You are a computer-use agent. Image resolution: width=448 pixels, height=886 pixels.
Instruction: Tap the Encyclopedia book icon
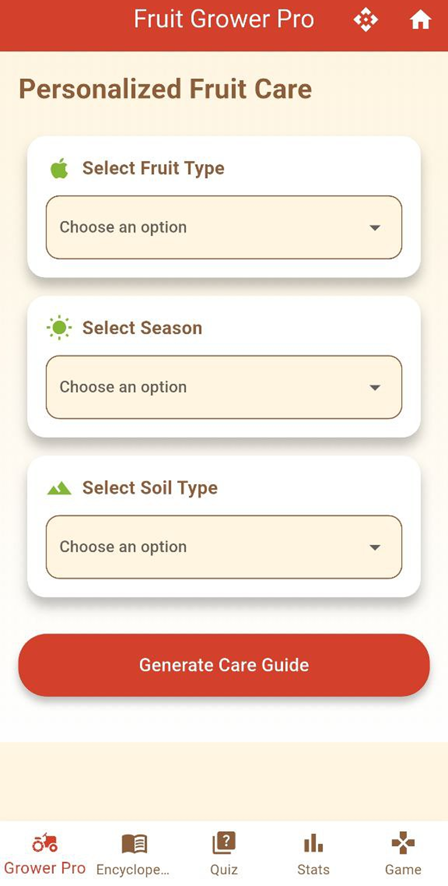coord(134,844)
